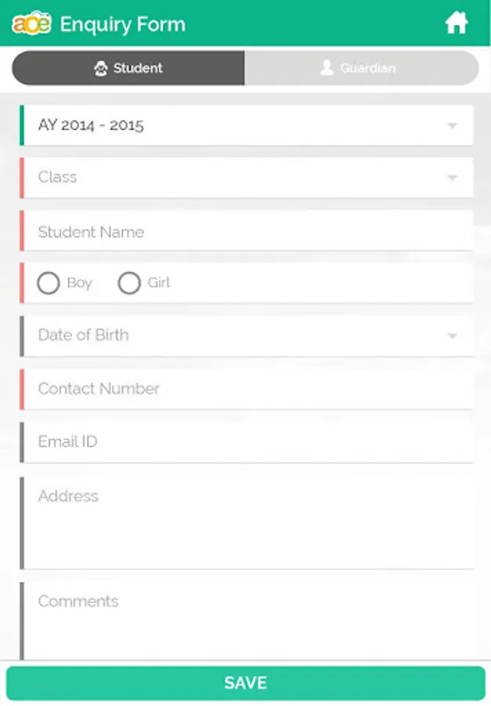
Task: Open the academic year dropdown arrow
Action: click(x=452, y=126)
